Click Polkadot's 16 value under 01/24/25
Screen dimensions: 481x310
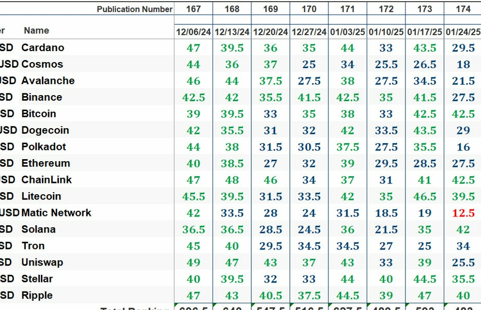463,147
